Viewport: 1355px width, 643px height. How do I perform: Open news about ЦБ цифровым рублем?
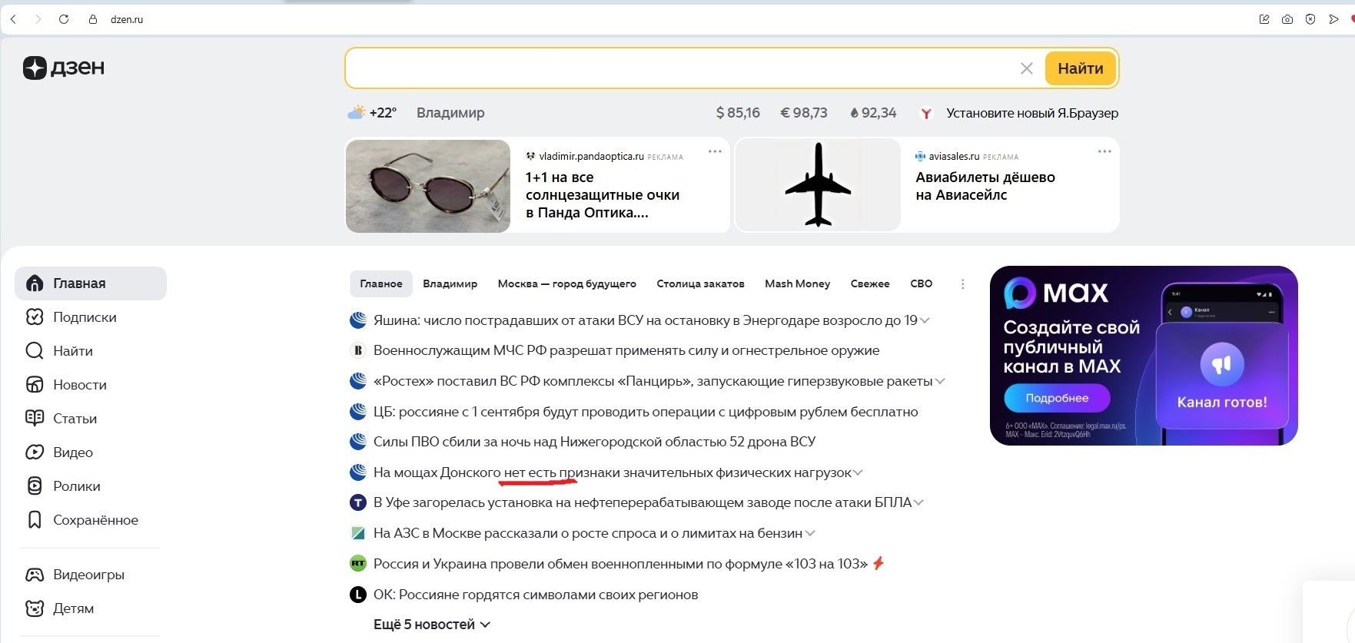coord(646,412)
